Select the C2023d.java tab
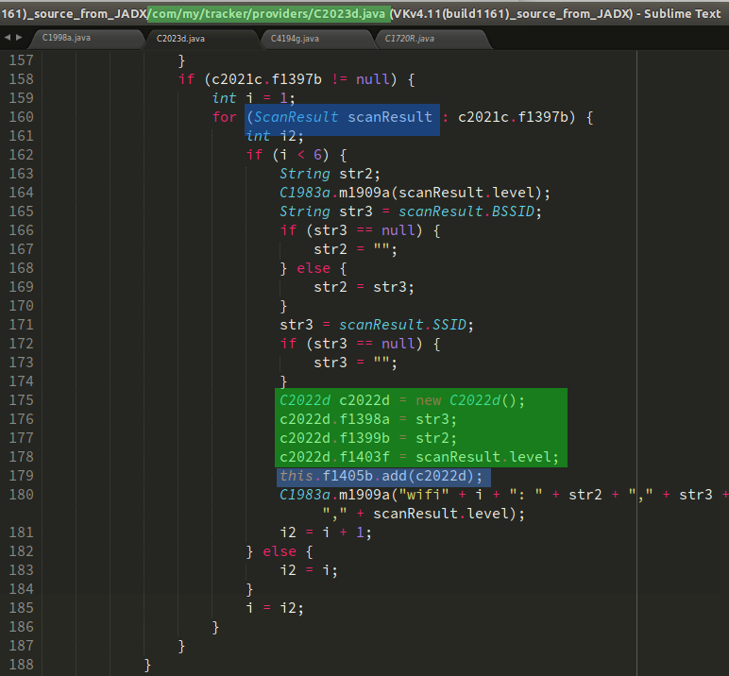Screen dimensions: 729x676 [182, 39]
